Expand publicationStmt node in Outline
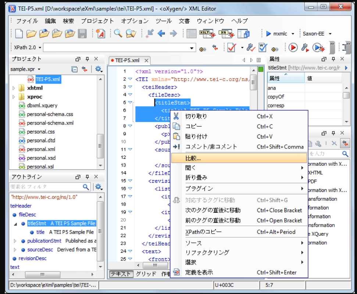This screenshot has height=294, width=357. pyautogui.click(x=15, y=241)
